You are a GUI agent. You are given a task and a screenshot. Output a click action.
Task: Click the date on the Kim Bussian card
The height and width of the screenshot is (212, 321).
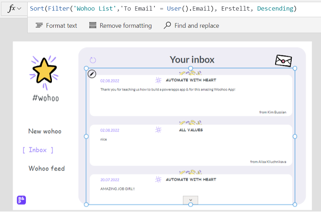[110, 81]
